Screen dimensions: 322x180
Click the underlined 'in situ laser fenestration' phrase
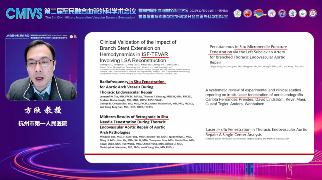(x=248, y=95)
